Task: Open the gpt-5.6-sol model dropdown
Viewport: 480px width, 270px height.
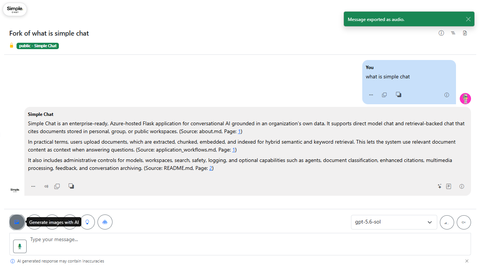Action: [x=394, y=222]
